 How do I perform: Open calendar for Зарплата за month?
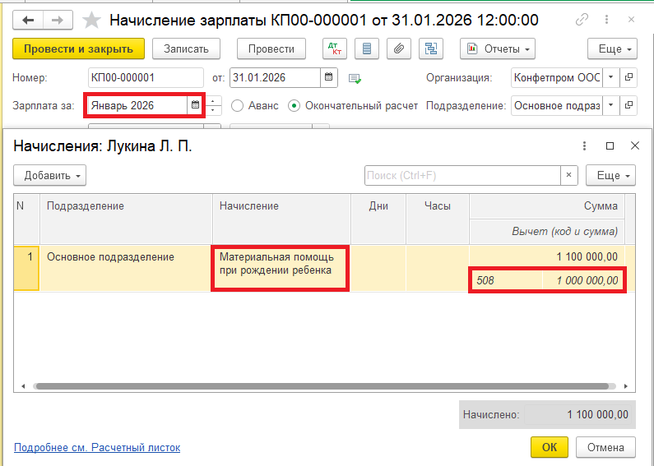(x=195, y=105)
